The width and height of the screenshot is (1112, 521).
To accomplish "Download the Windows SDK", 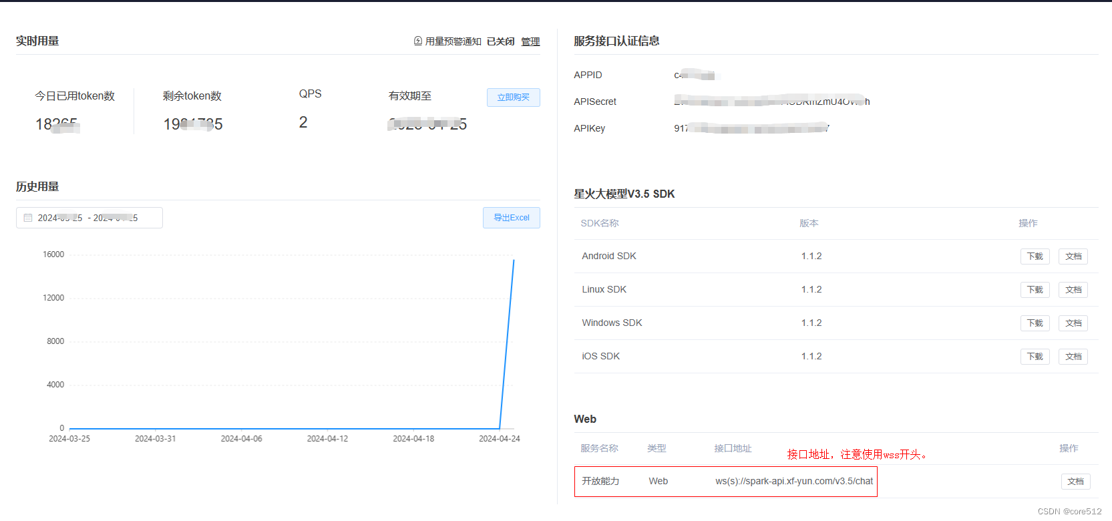I will coord(1035,323).
